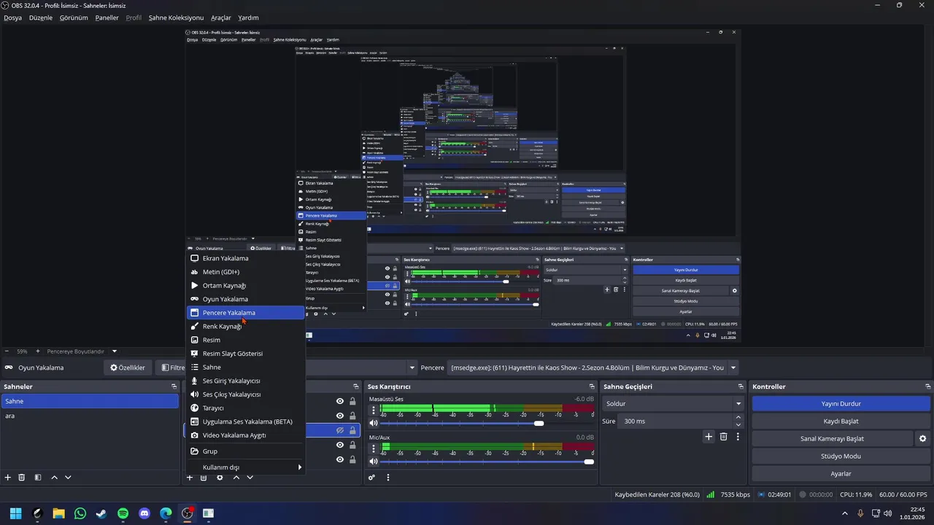Undock the Ses Karıştırıcı panel float icon
934x525 pixels.
click(x=592, y=386)
